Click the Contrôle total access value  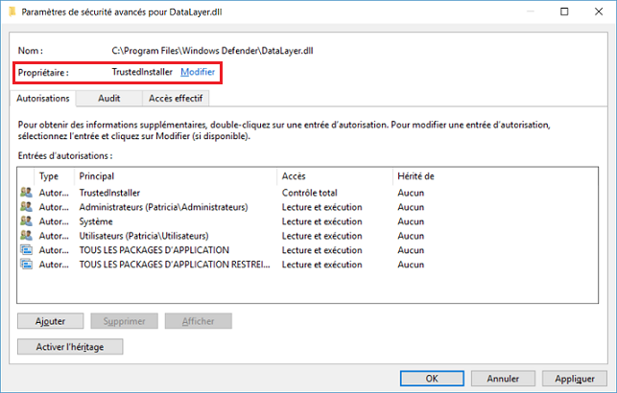tap(309, 193)
